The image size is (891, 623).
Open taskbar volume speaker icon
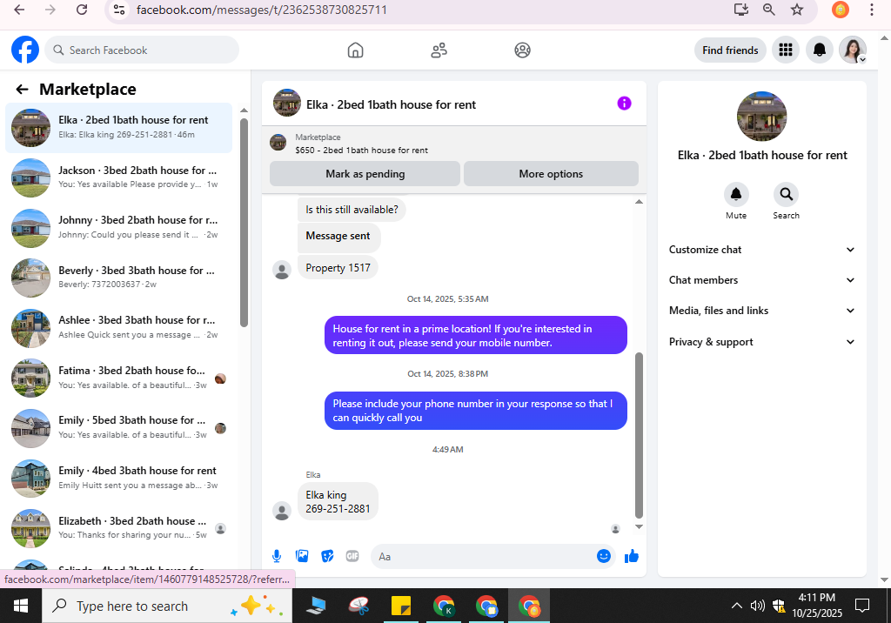(757, 606)
